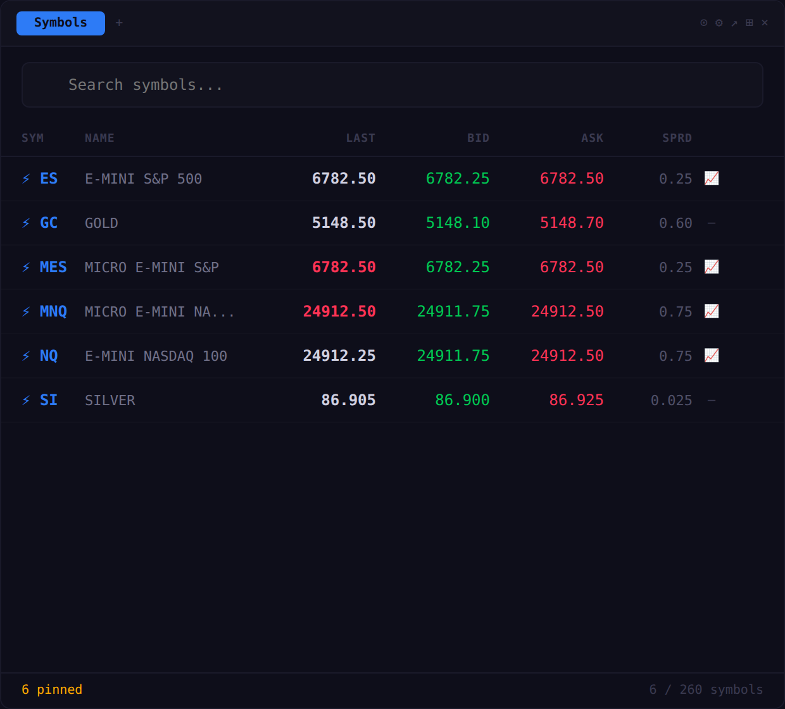Toggle the lightning bolt next to ES
The width and height of the screenshot is (785, 709).
click(25, 179)
